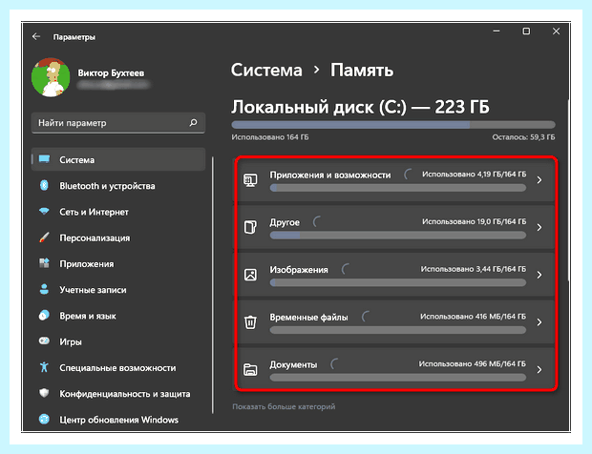The height and width of the screenshot is (454, 592).
Task: Click Использовано 4,19 ГБ/164 ГБ text
Action: point(474,175)
